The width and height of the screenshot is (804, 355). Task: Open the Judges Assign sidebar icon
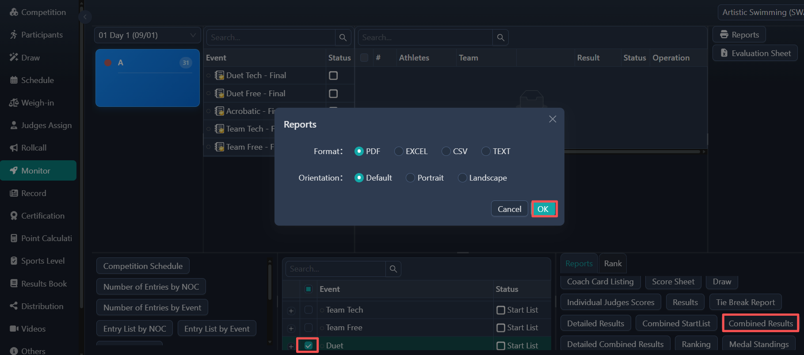point(14,125)
